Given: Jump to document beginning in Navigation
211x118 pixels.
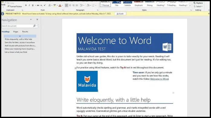Looking at the screenshot, I should pyautogui.click(x=20, y=36).
